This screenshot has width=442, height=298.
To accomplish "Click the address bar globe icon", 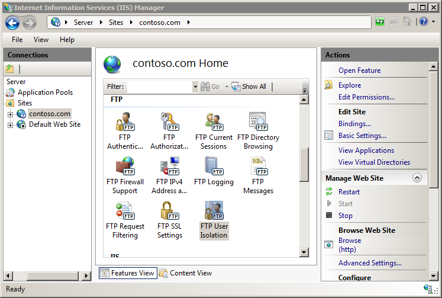I will click(56, 22).
